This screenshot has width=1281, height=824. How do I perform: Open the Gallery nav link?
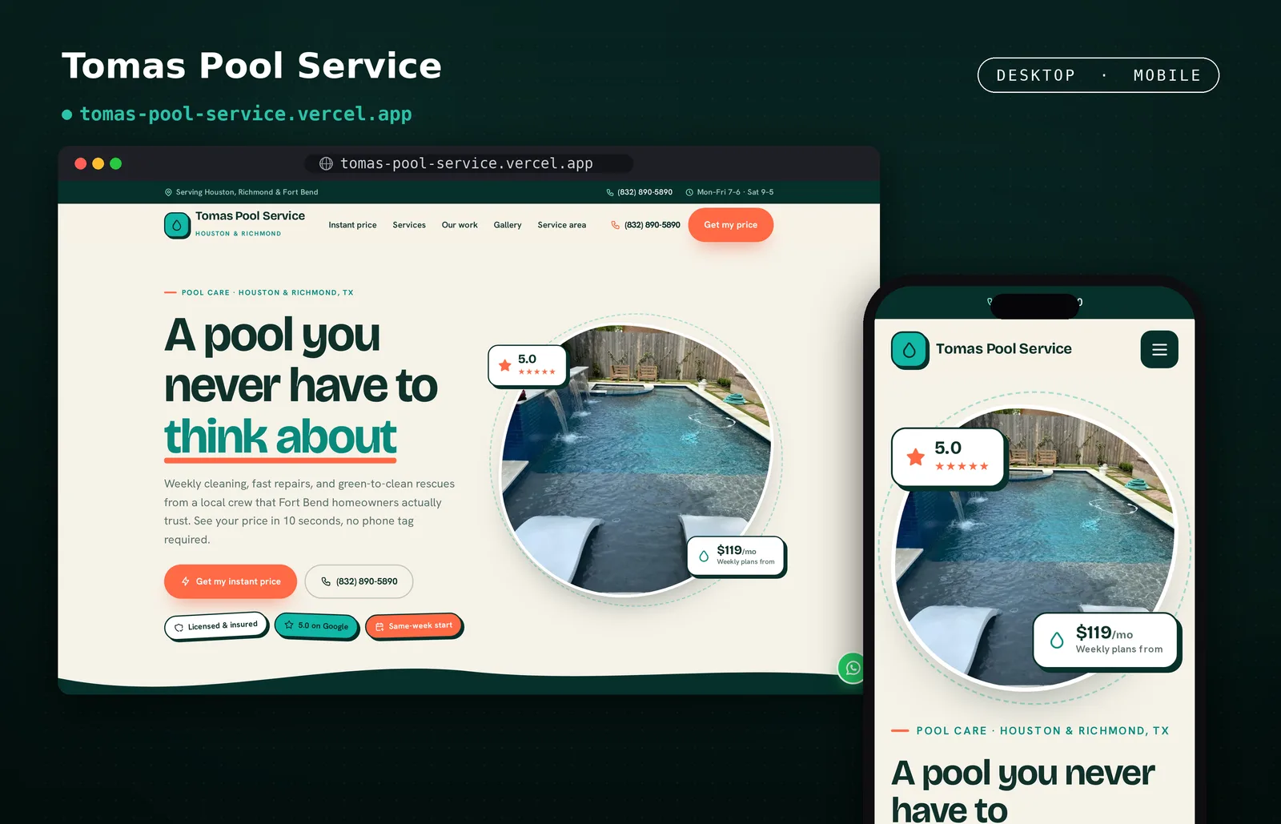click(508, 225)
